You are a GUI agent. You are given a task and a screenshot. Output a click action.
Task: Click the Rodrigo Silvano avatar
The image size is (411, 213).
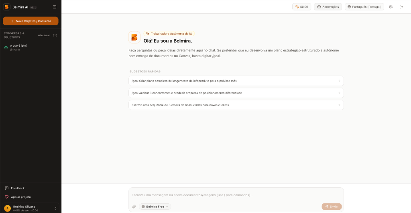click(7, 208)
